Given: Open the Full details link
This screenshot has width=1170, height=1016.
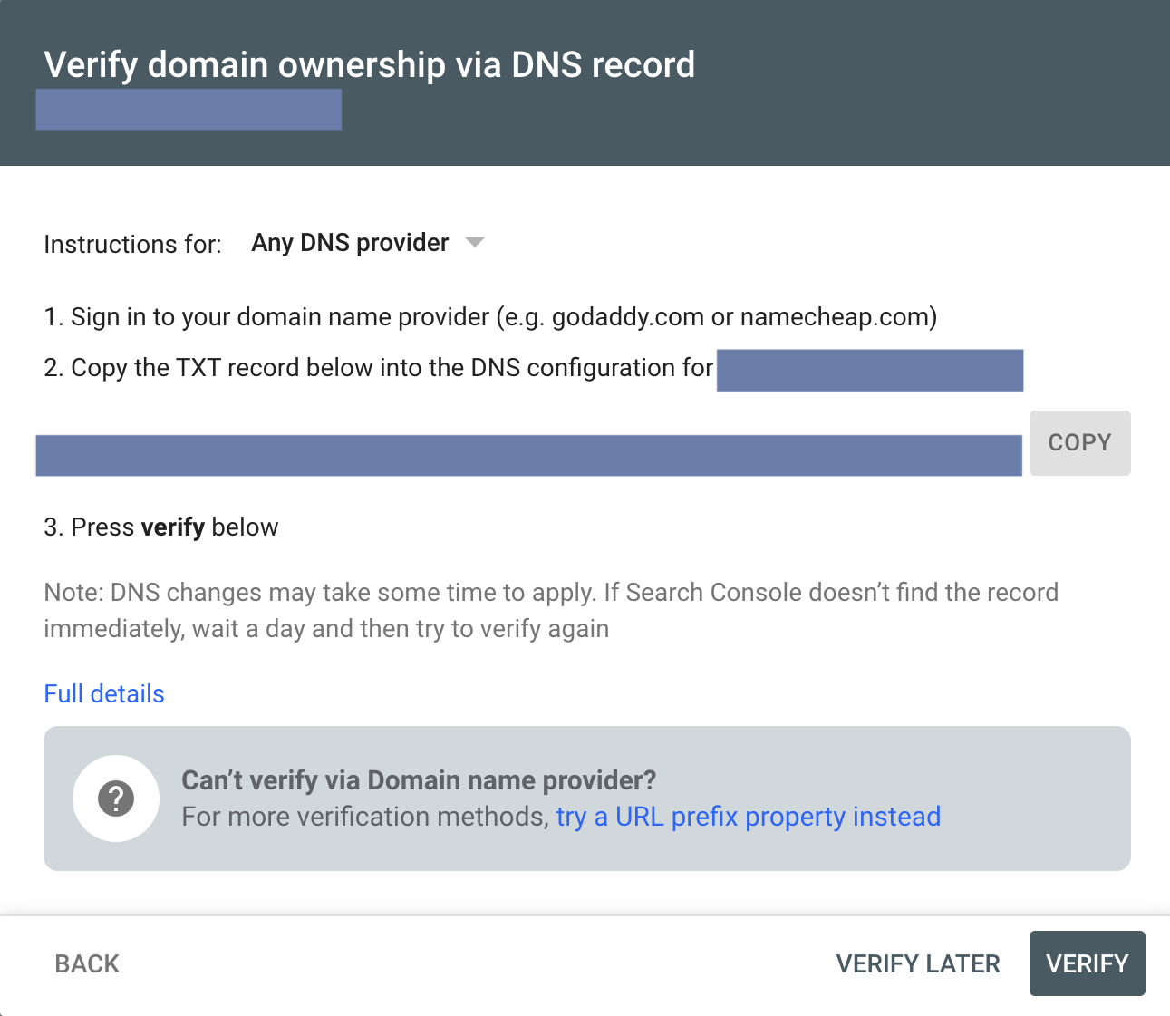Looking at the screenshot, I should click(104, 694).
